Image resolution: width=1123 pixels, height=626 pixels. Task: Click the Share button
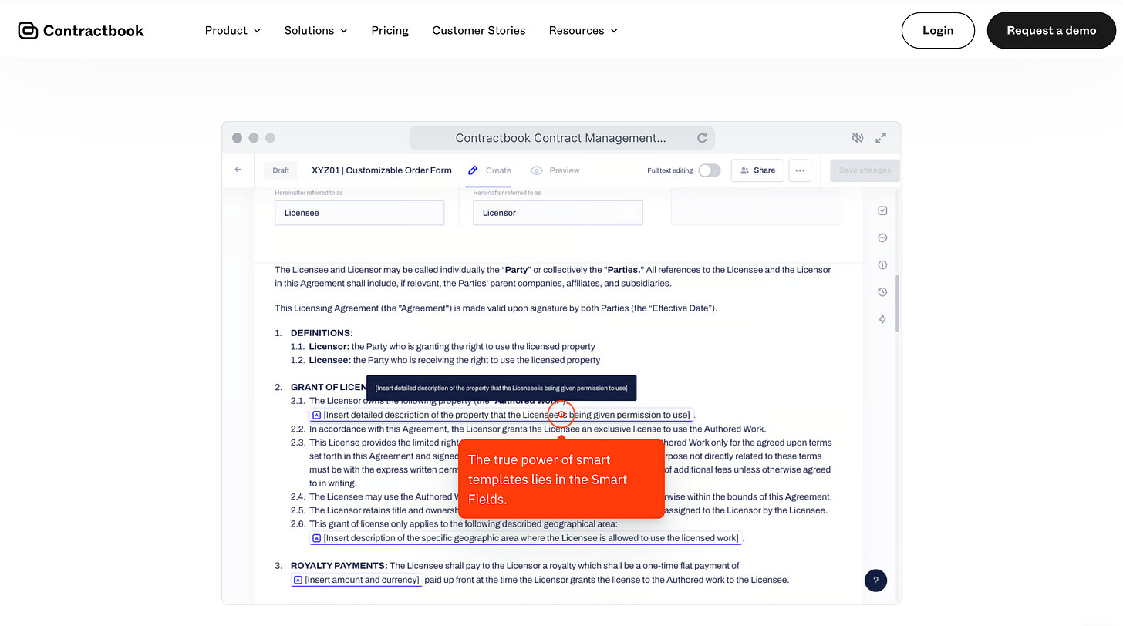[757, 170]
